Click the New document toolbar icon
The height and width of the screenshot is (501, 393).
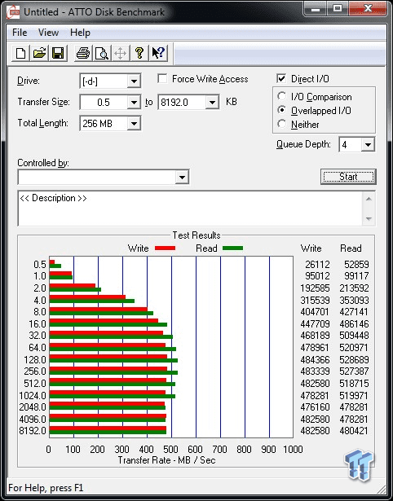[20, 54]
